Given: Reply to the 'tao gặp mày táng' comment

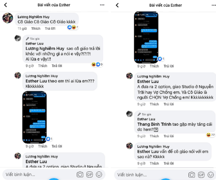Looking at the screenshot, I should click(x=169, y=136).
